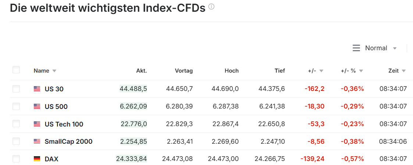
Task: Tick the select-all checkbox in header
Action: point(16,70)
